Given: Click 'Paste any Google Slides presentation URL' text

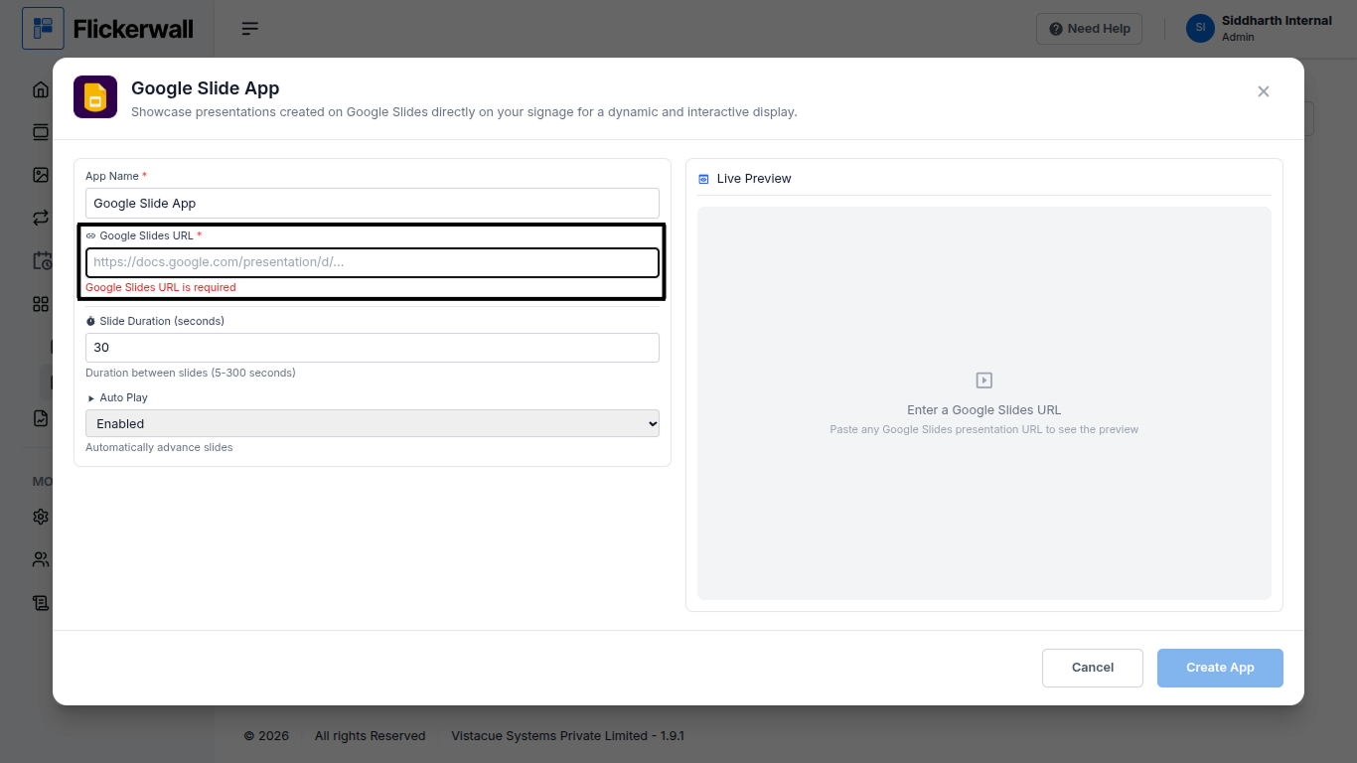Looking at the screenshot, I should click(984, 430).
